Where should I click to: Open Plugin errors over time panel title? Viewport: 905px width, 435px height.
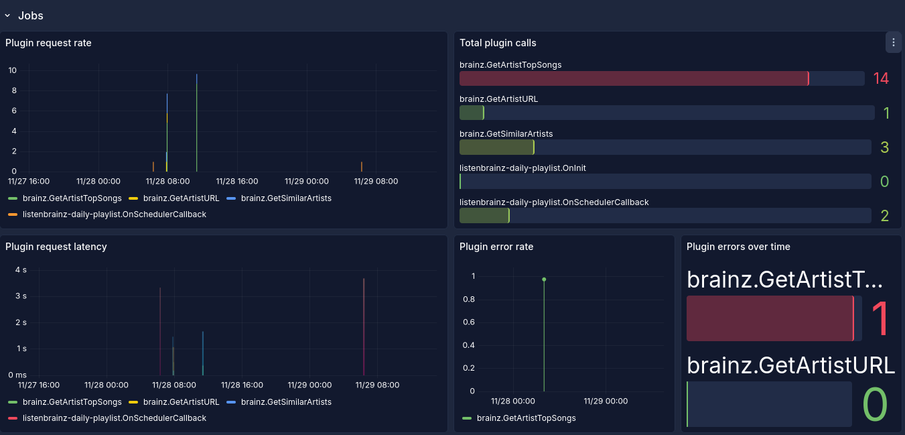738,247
